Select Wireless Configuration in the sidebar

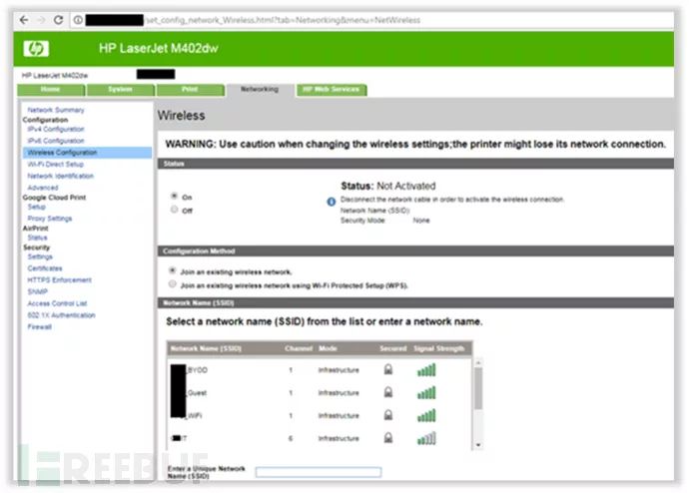tap(87, 153)
